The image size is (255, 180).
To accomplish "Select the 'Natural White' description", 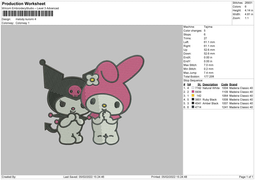I will coord(211,88).
